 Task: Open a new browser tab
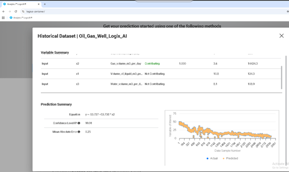coord(44,4)
